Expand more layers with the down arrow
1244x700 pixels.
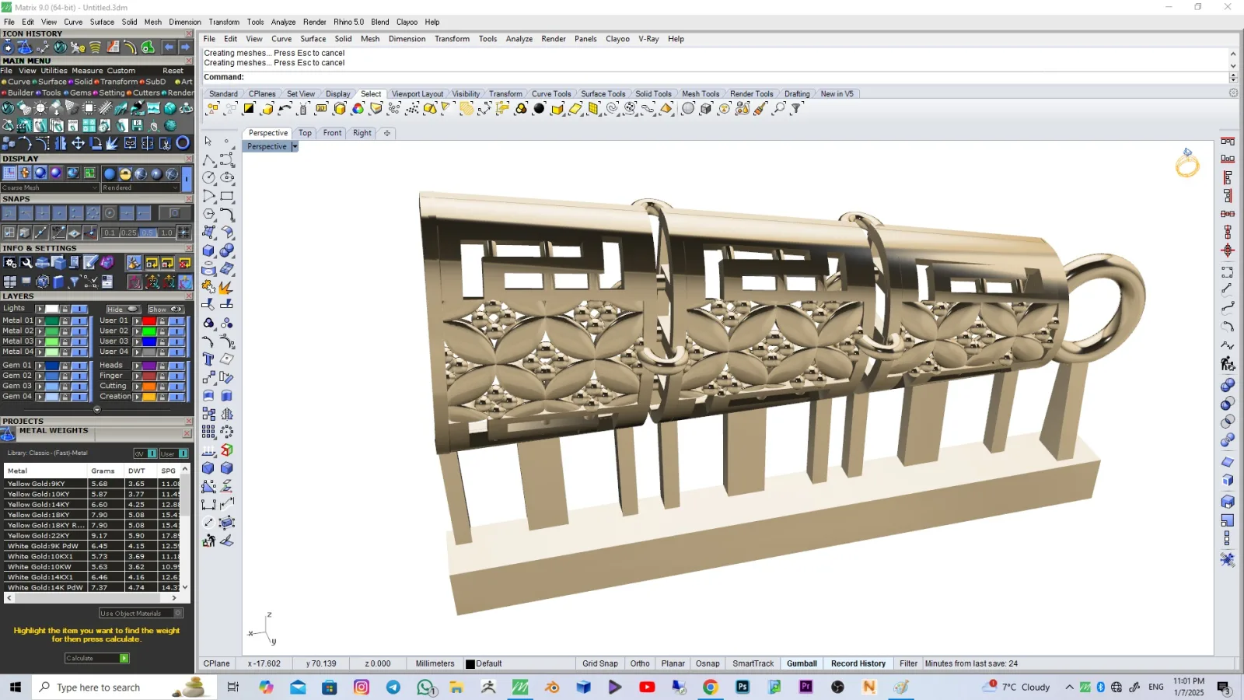coord(97,409)
